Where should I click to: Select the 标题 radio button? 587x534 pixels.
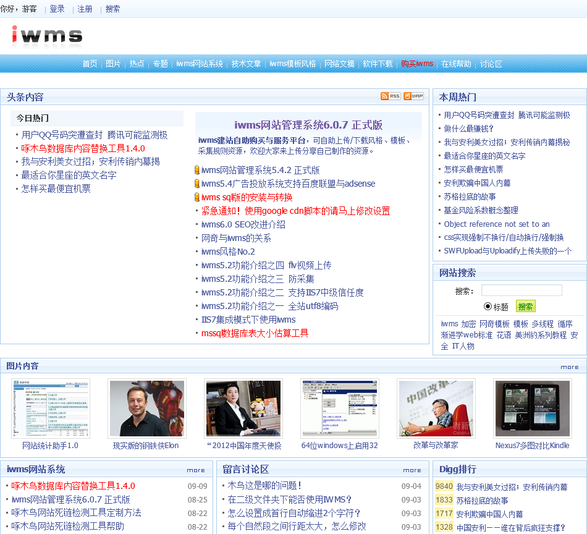488,307
